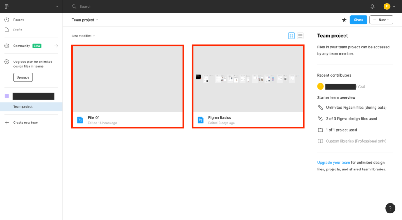
Task: Click the Custom libraries book icon
Action: pyautogui.click(x=320, y=141)
